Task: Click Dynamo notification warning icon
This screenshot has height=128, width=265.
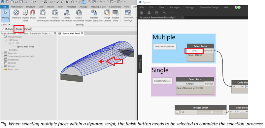Action: click(x=236, y=8)
